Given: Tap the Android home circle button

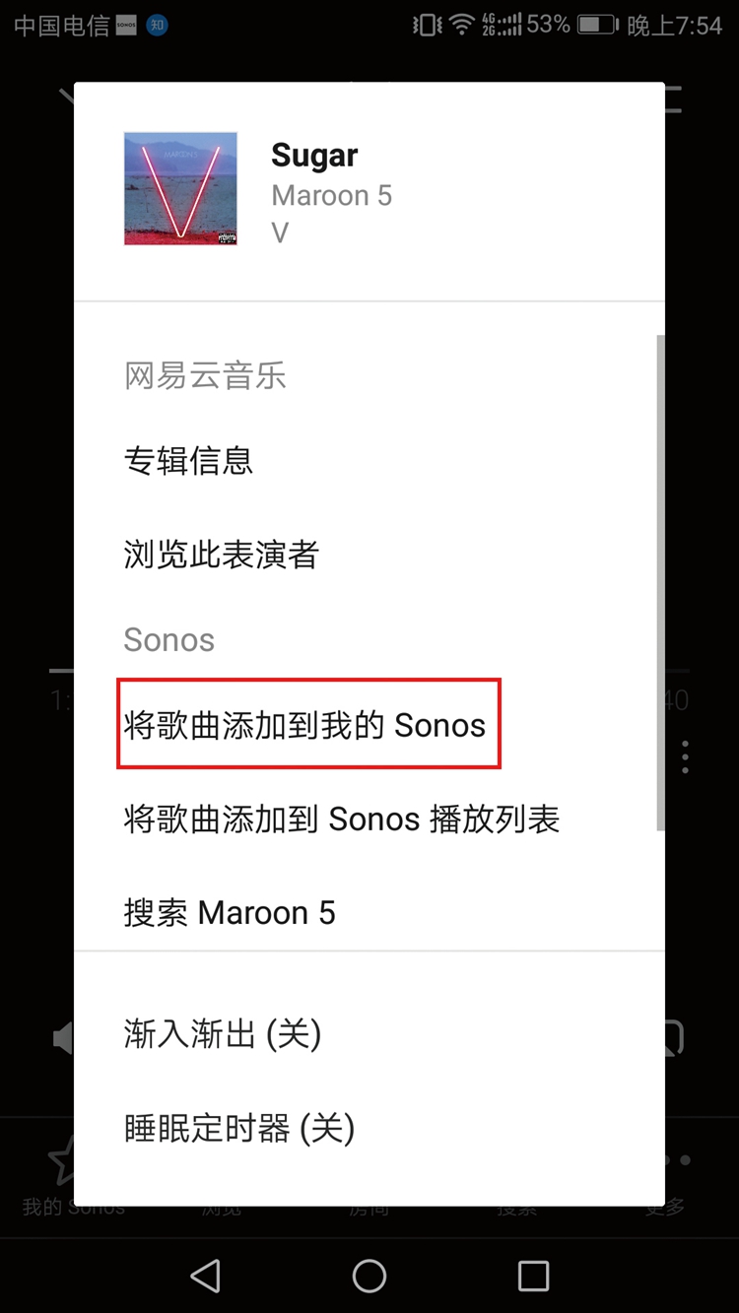Looking at the screenshot, I should 369,1276.
